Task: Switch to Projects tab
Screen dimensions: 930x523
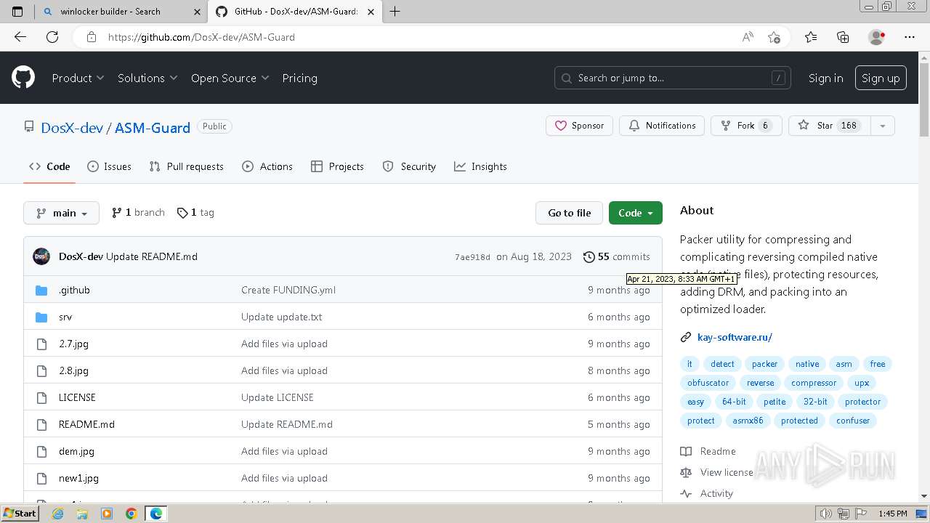Action: click(337, 166)
